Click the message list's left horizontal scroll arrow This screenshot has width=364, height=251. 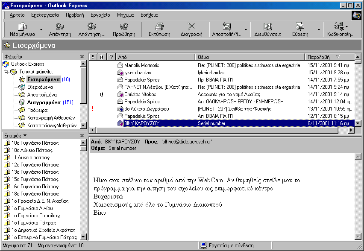93,130
